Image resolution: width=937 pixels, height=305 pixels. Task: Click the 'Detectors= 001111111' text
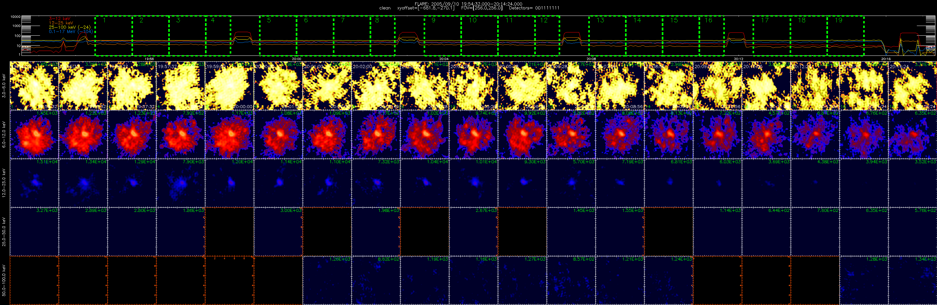(x=534, y=8)
